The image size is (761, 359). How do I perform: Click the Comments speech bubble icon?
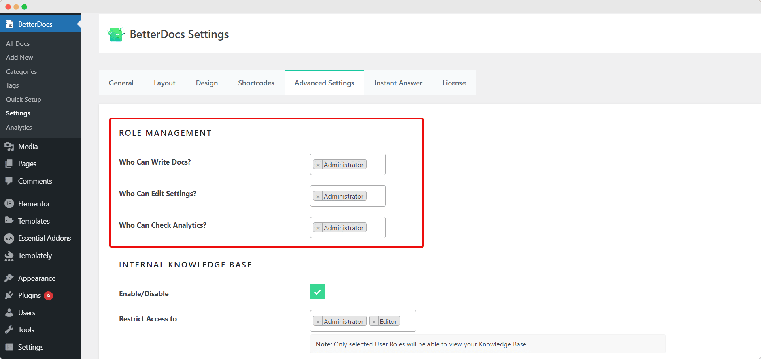[9, 181]
